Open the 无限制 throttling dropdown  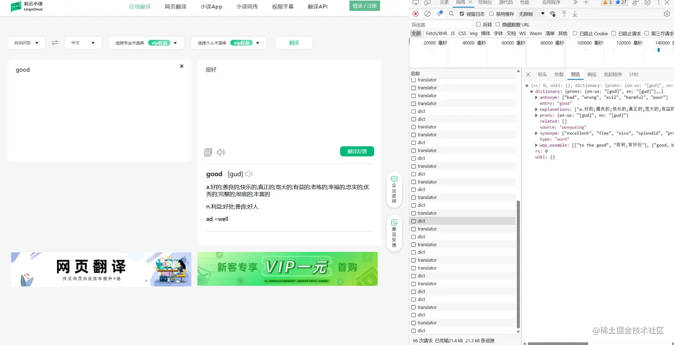click(x=532, y=14)
